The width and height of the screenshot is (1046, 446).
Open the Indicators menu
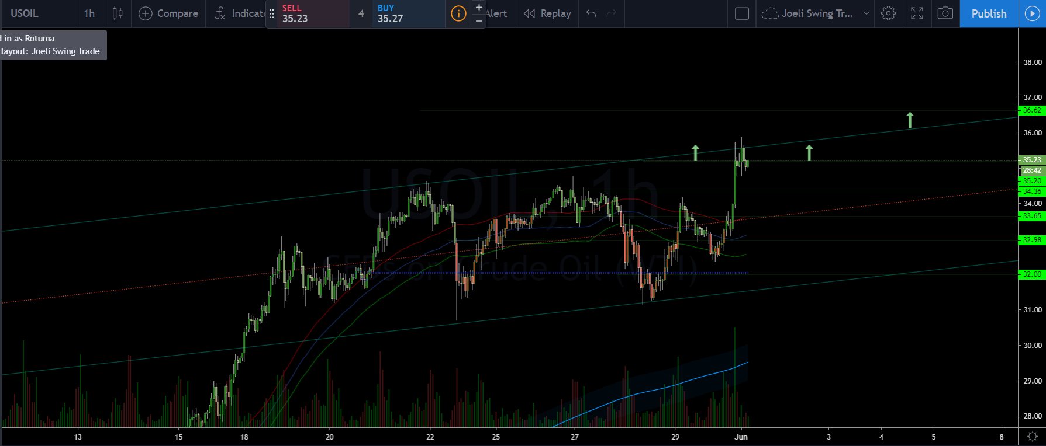[240, 13]
